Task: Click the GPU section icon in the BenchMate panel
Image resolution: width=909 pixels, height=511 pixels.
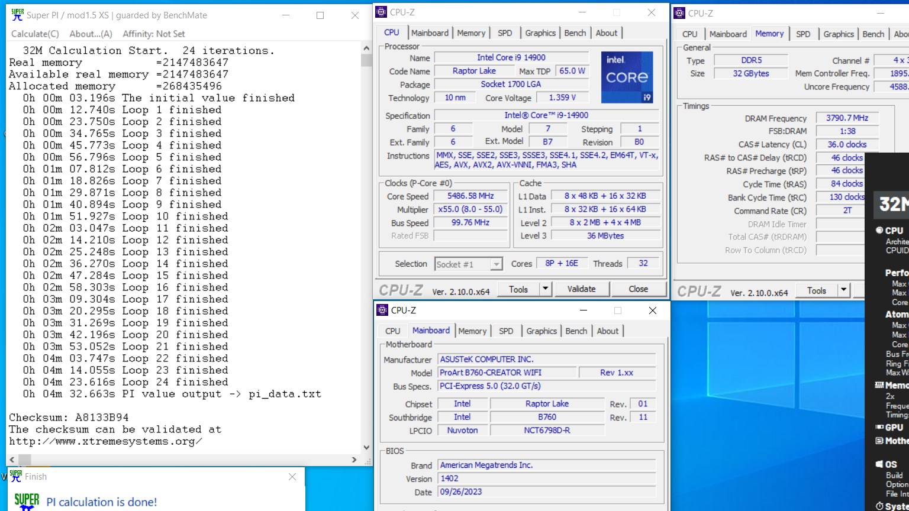Action: point(879,427)
